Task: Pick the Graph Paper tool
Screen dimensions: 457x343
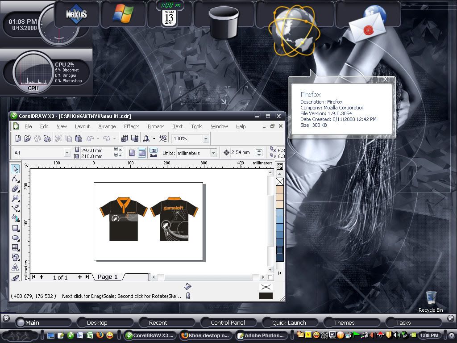Action: click(x=15, y=247)
